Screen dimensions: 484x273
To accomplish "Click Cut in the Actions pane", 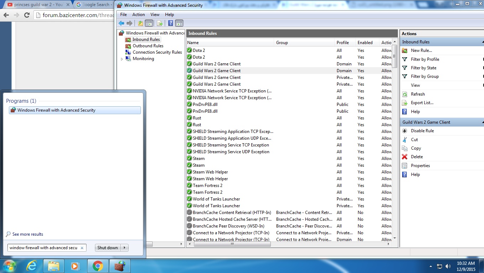I will click(414, 140).
